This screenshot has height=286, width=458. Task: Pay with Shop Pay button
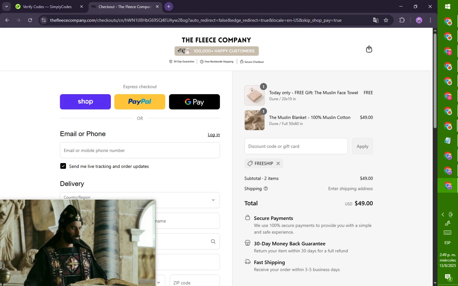[x=85, y=102]
